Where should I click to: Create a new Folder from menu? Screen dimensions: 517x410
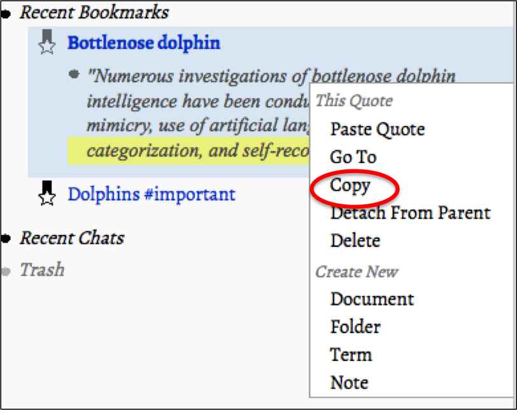[355, 327]
